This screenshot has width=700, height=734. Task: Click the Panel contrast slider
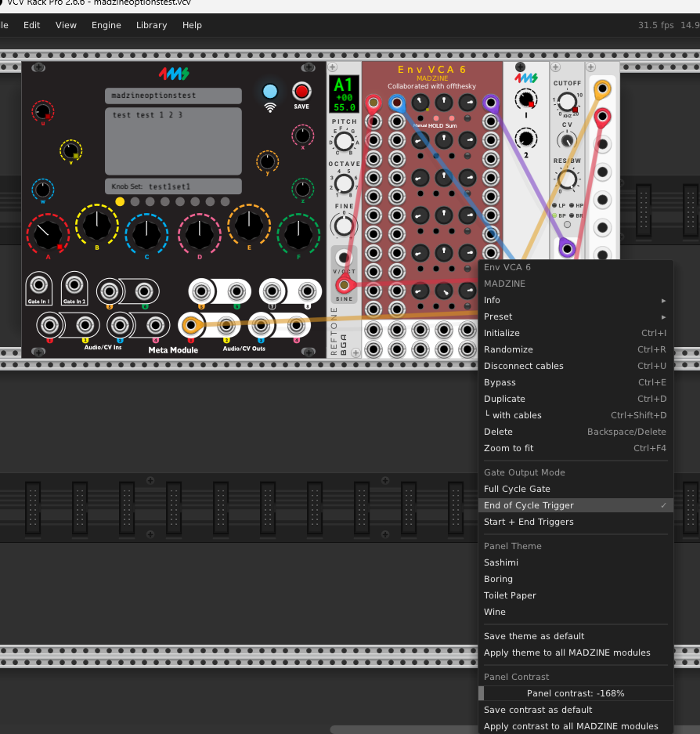pyautogui.click(x=575, y=693)
